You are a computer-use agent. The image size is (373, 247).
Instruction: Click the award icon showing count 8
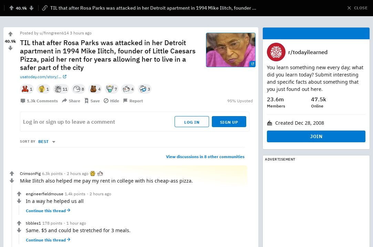79,89
